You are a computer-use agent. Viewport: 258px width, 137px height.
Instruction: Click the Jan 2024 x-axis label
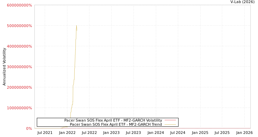(155, 133)
